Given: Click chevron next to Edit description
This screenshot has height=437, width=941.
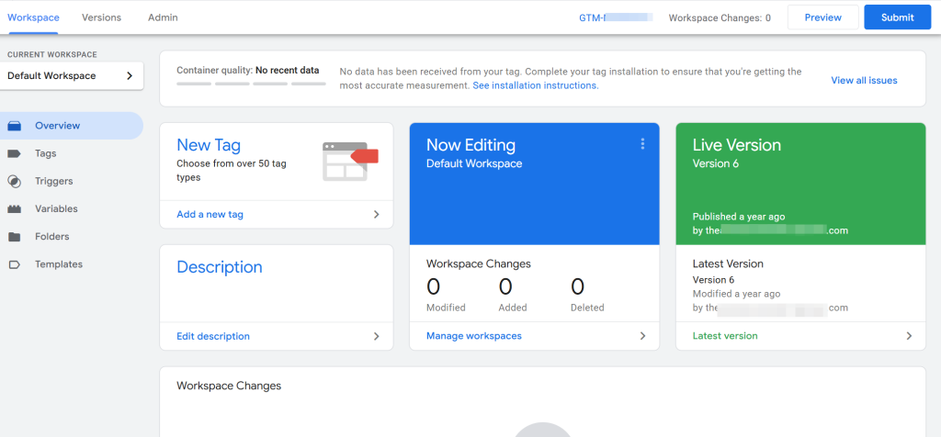Looking at the screenshot, I should coord(376,336).
